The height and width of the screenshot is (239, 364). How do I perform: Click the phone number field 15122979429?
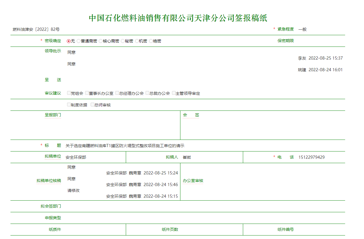click(x=311, y=157)
